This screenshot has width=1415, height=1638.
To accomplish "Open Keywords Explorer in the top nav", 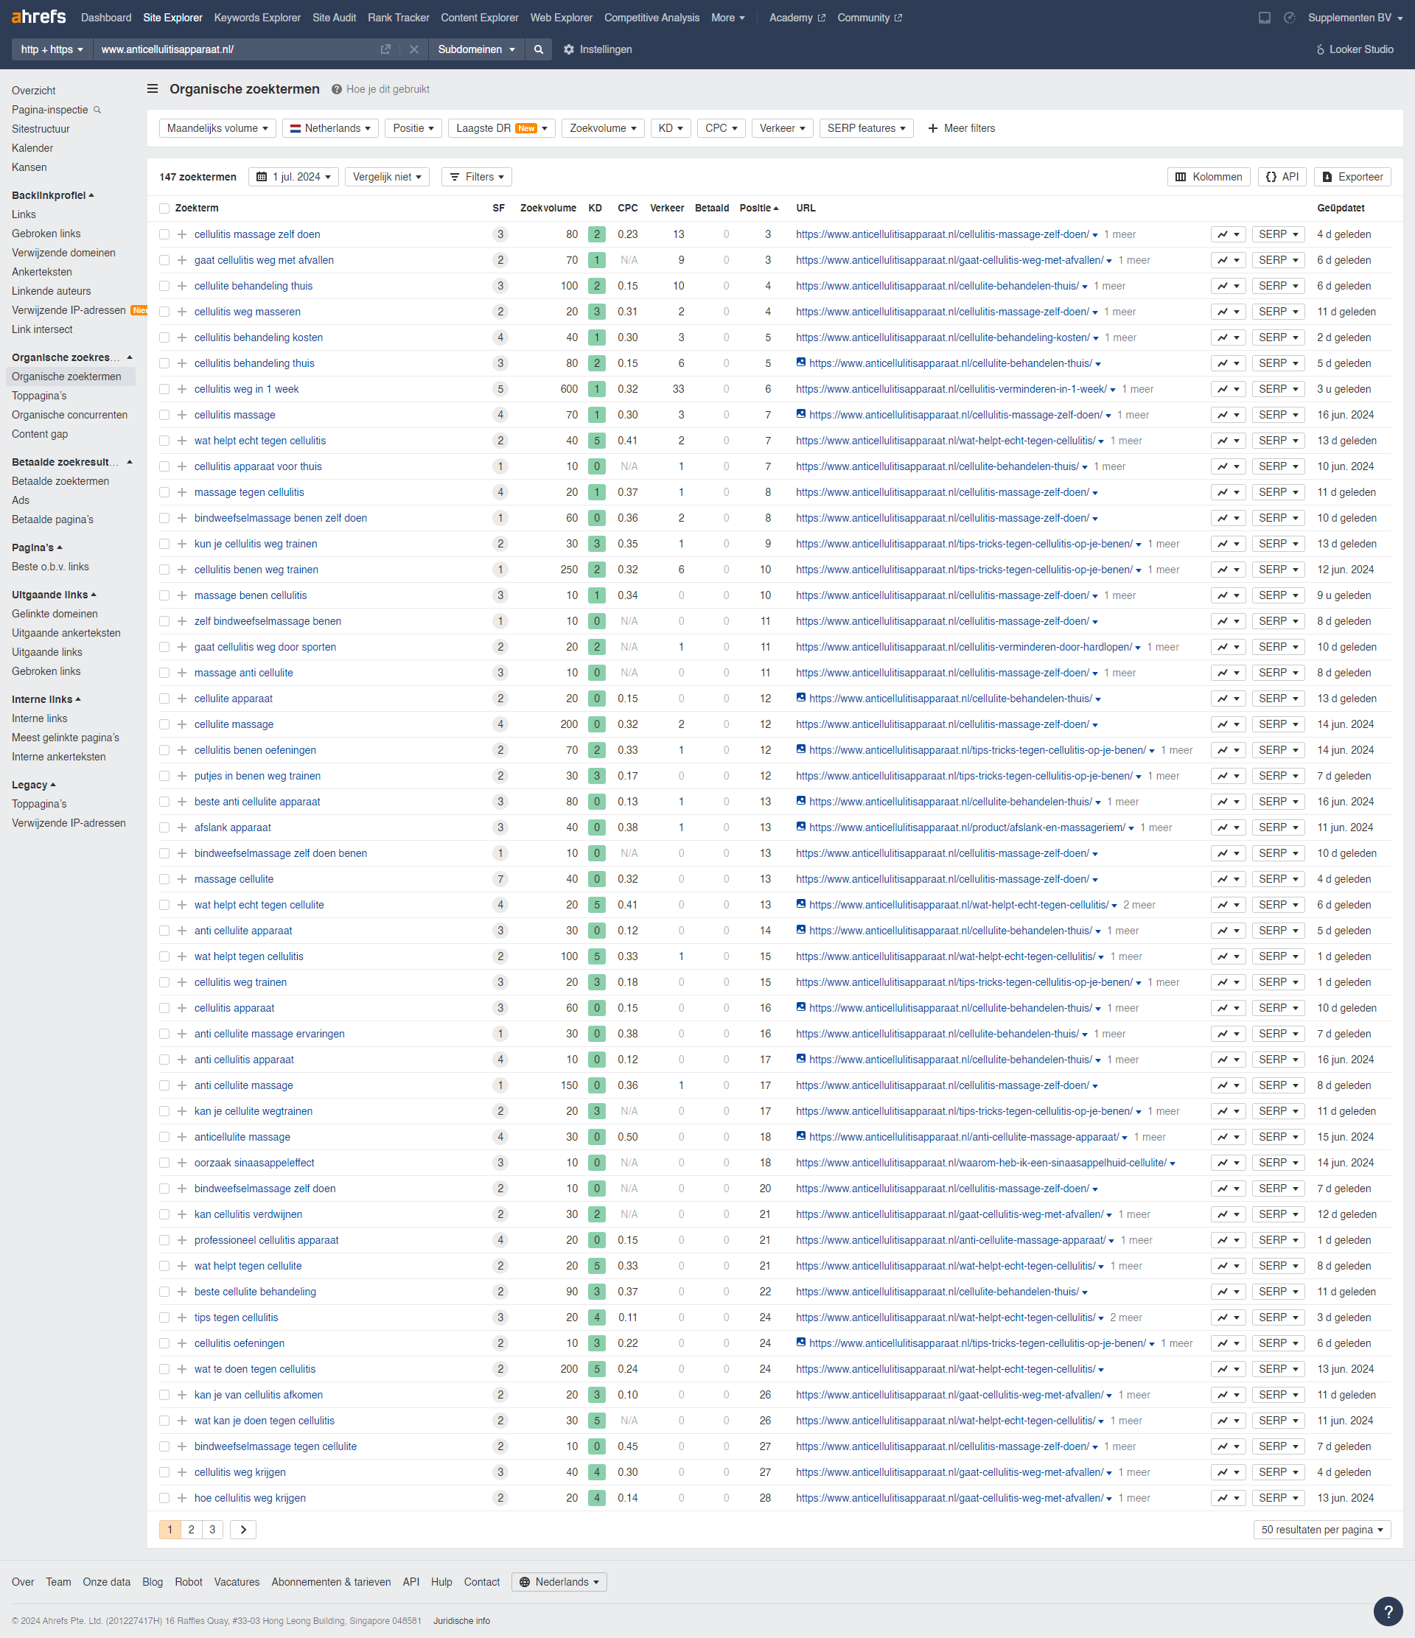I will [257, 18].
